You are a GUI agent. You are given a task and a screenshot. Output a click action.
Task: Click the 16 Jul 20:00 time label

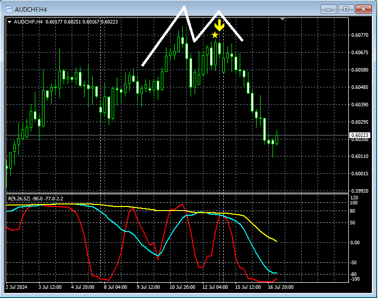point(281,287)
